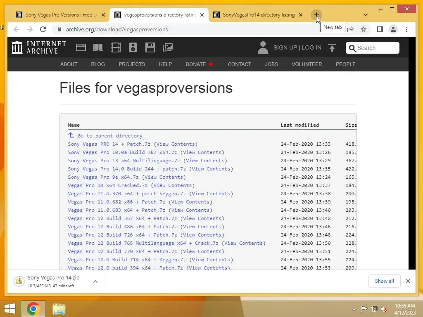Image resolution: width=423 pixels, height=317 pixels.
Task: Click LOG IN link
Action: (311, 47)
